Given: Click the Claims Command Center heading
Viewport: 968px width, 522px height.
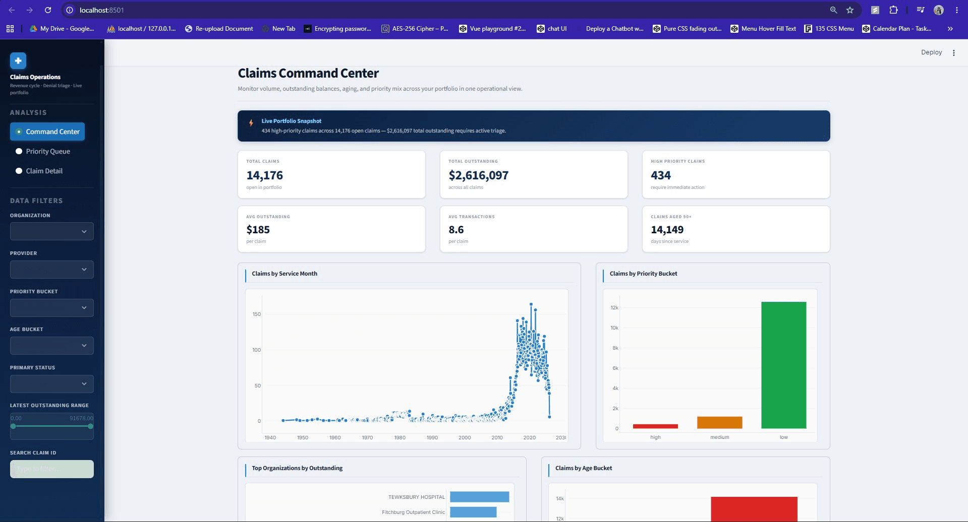Looking at the screenshot, I should 308,73.
